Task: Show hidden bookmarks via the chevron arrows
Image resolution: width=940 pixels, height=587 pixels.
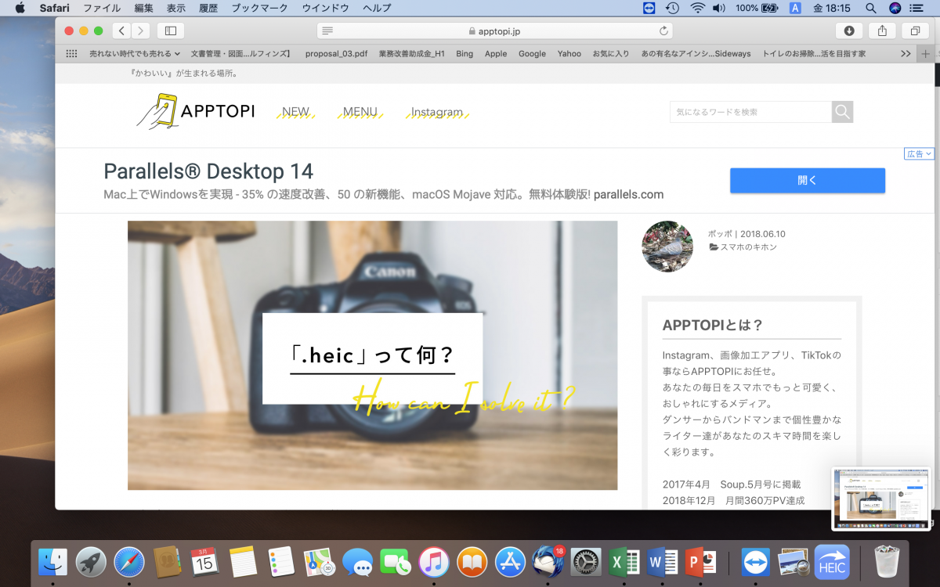Action: tap(906, 53)
